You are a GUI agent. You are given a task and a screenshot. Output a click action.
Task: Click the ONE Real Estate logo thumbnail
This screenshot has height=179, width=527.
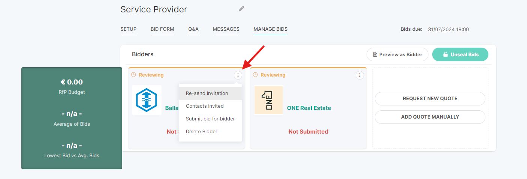268,100
